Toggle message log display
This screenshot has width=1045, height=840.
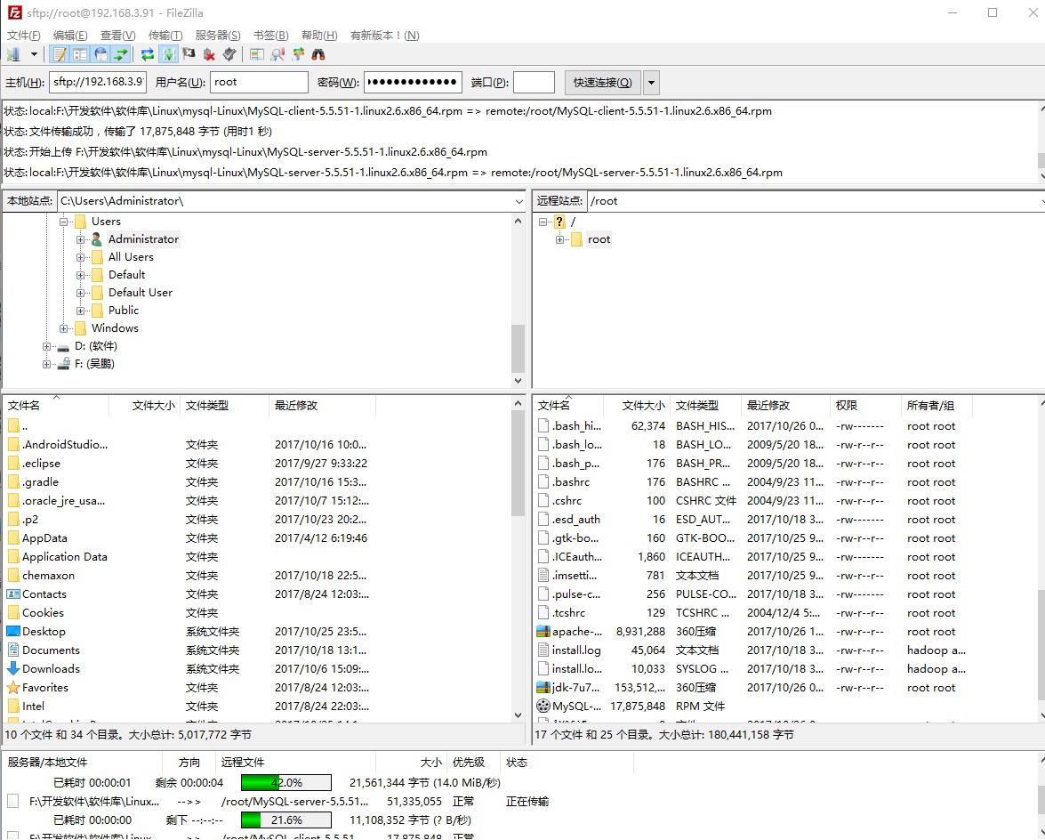[x=60, y=54]
